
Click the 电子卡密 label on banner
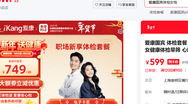(x=82, y=102)
